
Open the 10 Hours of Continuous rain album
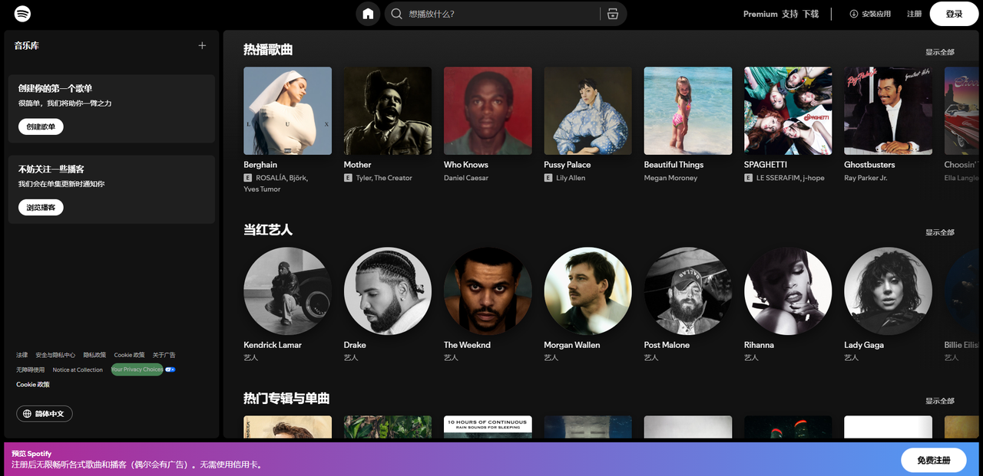point(488,427)
